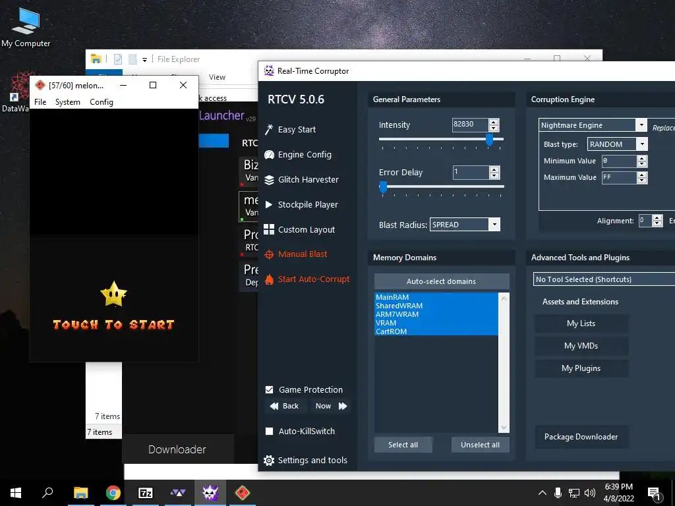Open melonDS Config menu
The image size is (675, 506).
101,102
